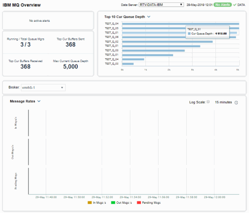Click the Out Msgs/s vertical axis label
The width and height of the screenshot is (249, 213).
tap(13, 152)
